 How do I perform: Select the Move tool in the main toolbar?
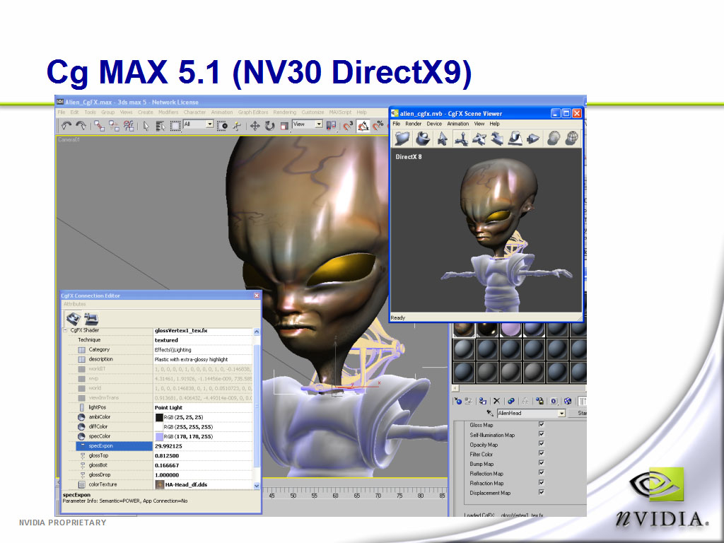click(x=255, y=126)
